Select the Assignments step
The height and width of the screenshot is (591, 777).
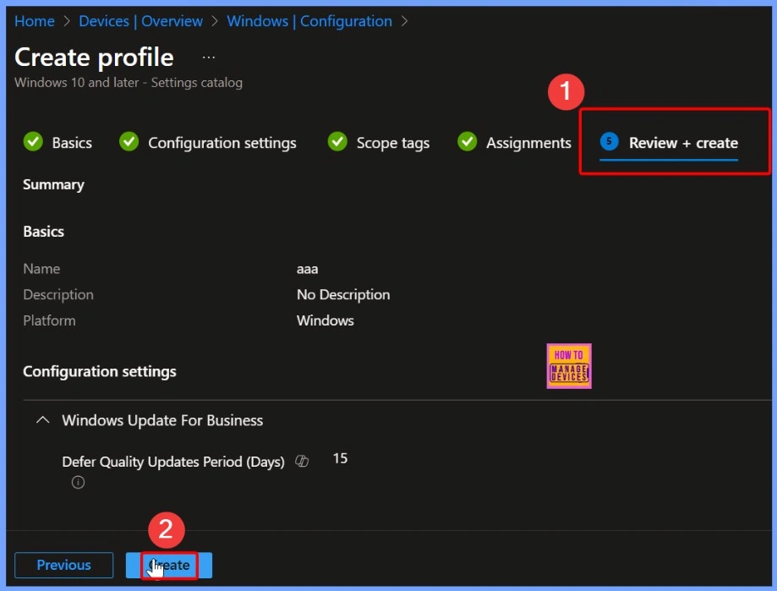point(528,143)
